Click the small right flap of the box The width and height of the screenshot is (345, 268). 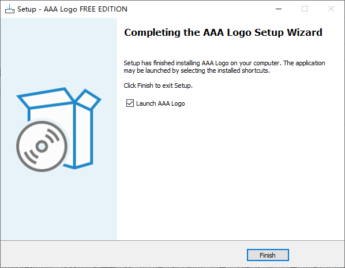[88, 99]
